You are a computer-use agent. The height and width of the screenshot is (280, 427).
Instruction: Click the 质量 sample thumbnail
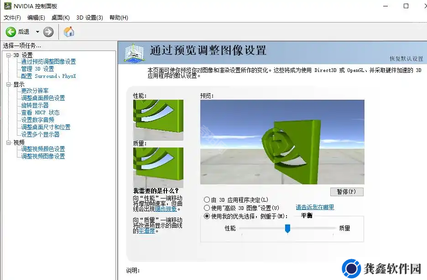point(158,168)
